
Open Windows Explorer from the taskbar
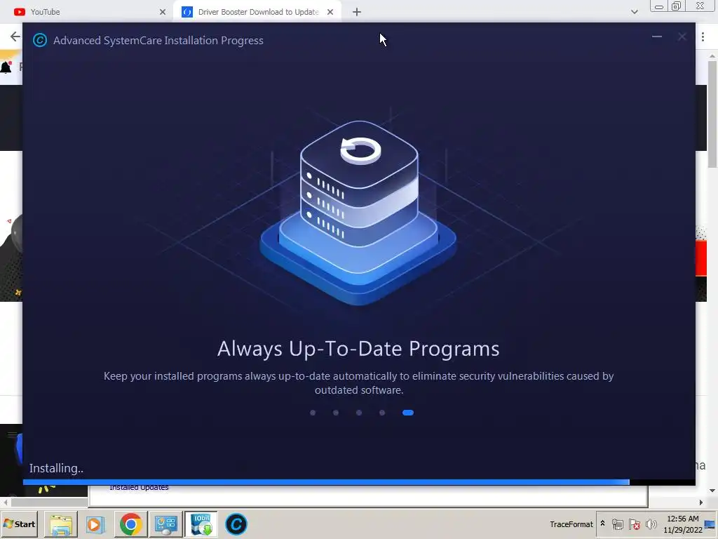click(61, 524)
